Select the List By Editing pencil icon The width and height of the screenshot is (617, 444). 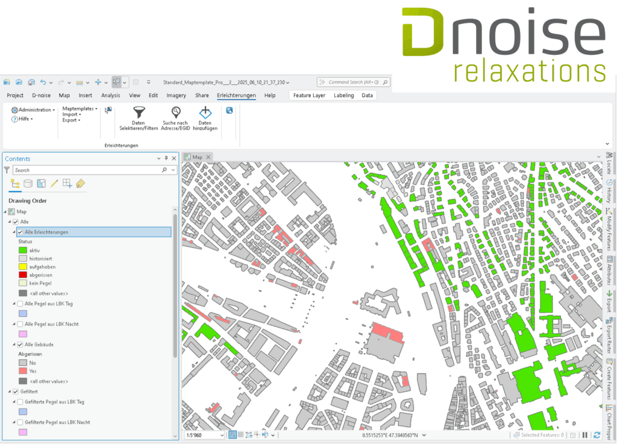(x=54, y=184)
